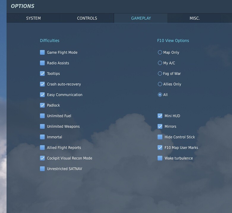Image resolution: width=232 pixels, height=213 pixels.
Task: Uncheck F10 Map User Marks
Action: [160, 147]
